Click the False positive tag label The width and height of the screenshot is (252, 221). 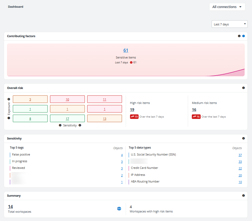point(21,154)
